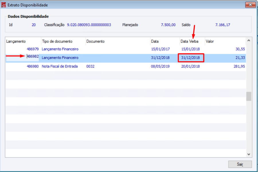Click the scroll up arrow of table
This screenshot has height=172, width=258.
249,40
